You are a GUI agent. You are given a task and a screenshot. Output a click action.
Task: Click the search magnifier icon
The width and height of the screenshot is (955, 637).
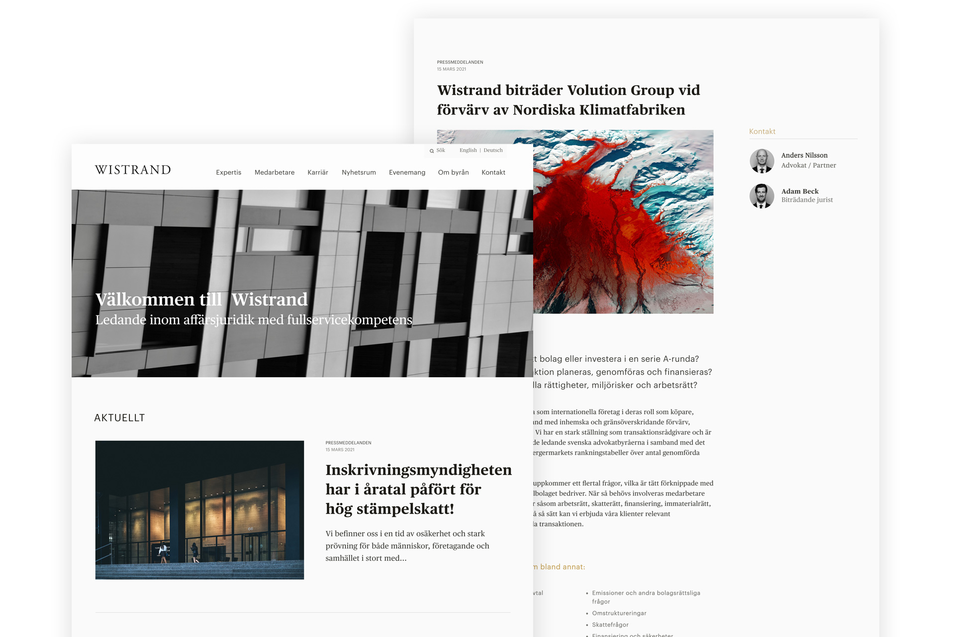coord(432,151)
